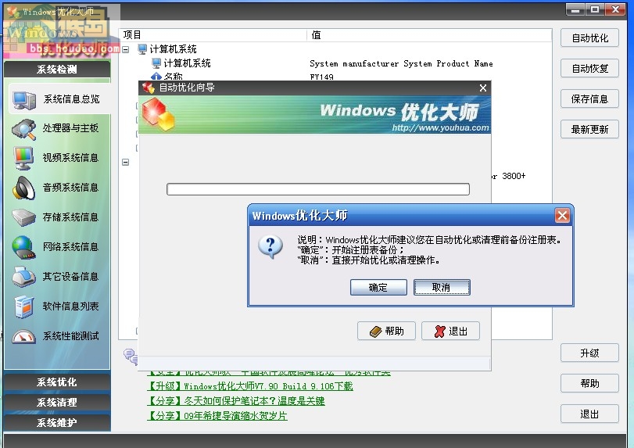Collapse the second tree node below wizard edge
Screen dimensions: 634x448
(126, 162)
